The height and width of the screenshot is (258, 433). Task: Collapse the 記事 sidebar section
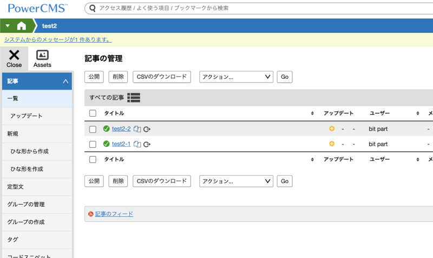37,81
